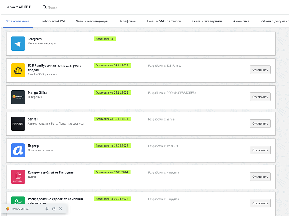Image resolution: width=289 pixels, height=216 pixels.
Task: Click Разработчик: B2B Family text
Action: (x=165, y=66)
